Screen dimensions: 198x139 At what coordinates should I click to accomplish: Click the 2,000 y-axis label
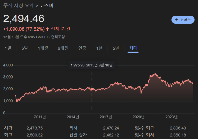(8, 89)
